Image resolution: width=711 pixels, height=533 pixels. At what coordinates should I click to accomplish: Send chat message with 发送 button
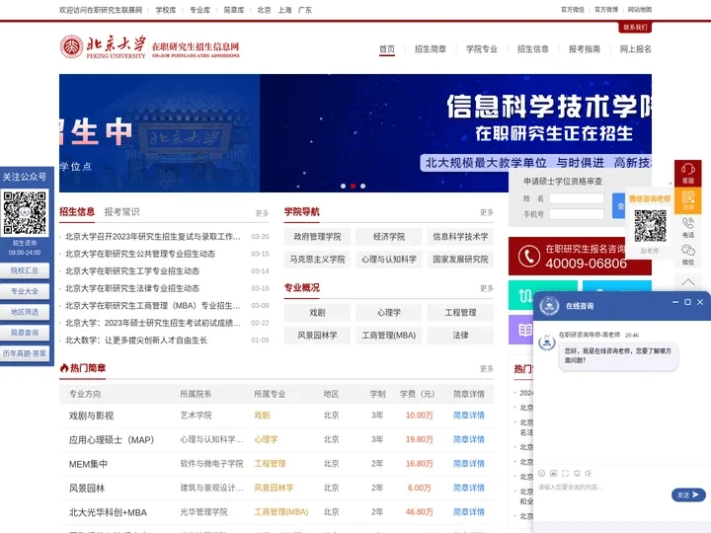coord(688,495)
